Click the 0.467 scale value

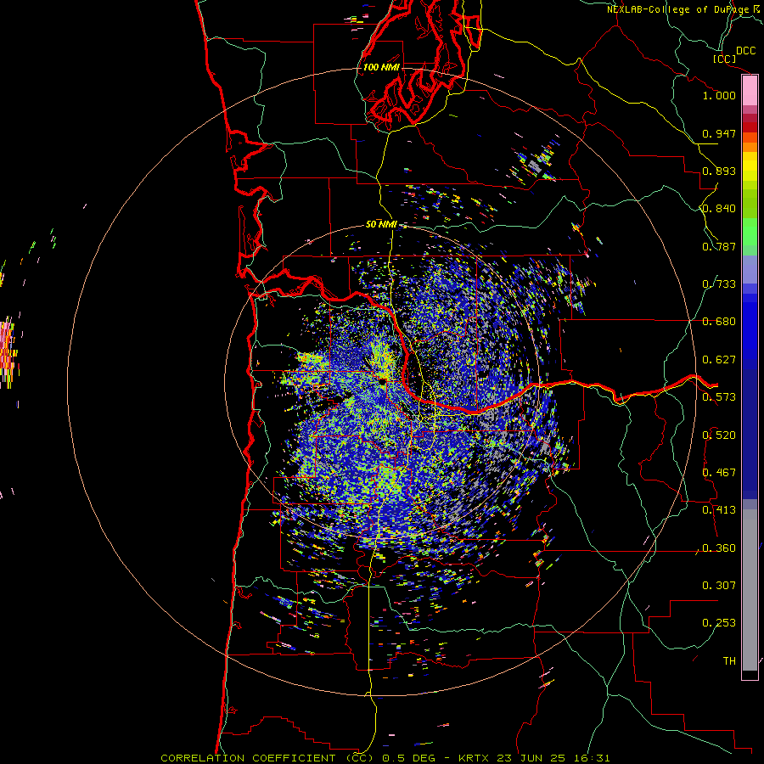[719, 473]
